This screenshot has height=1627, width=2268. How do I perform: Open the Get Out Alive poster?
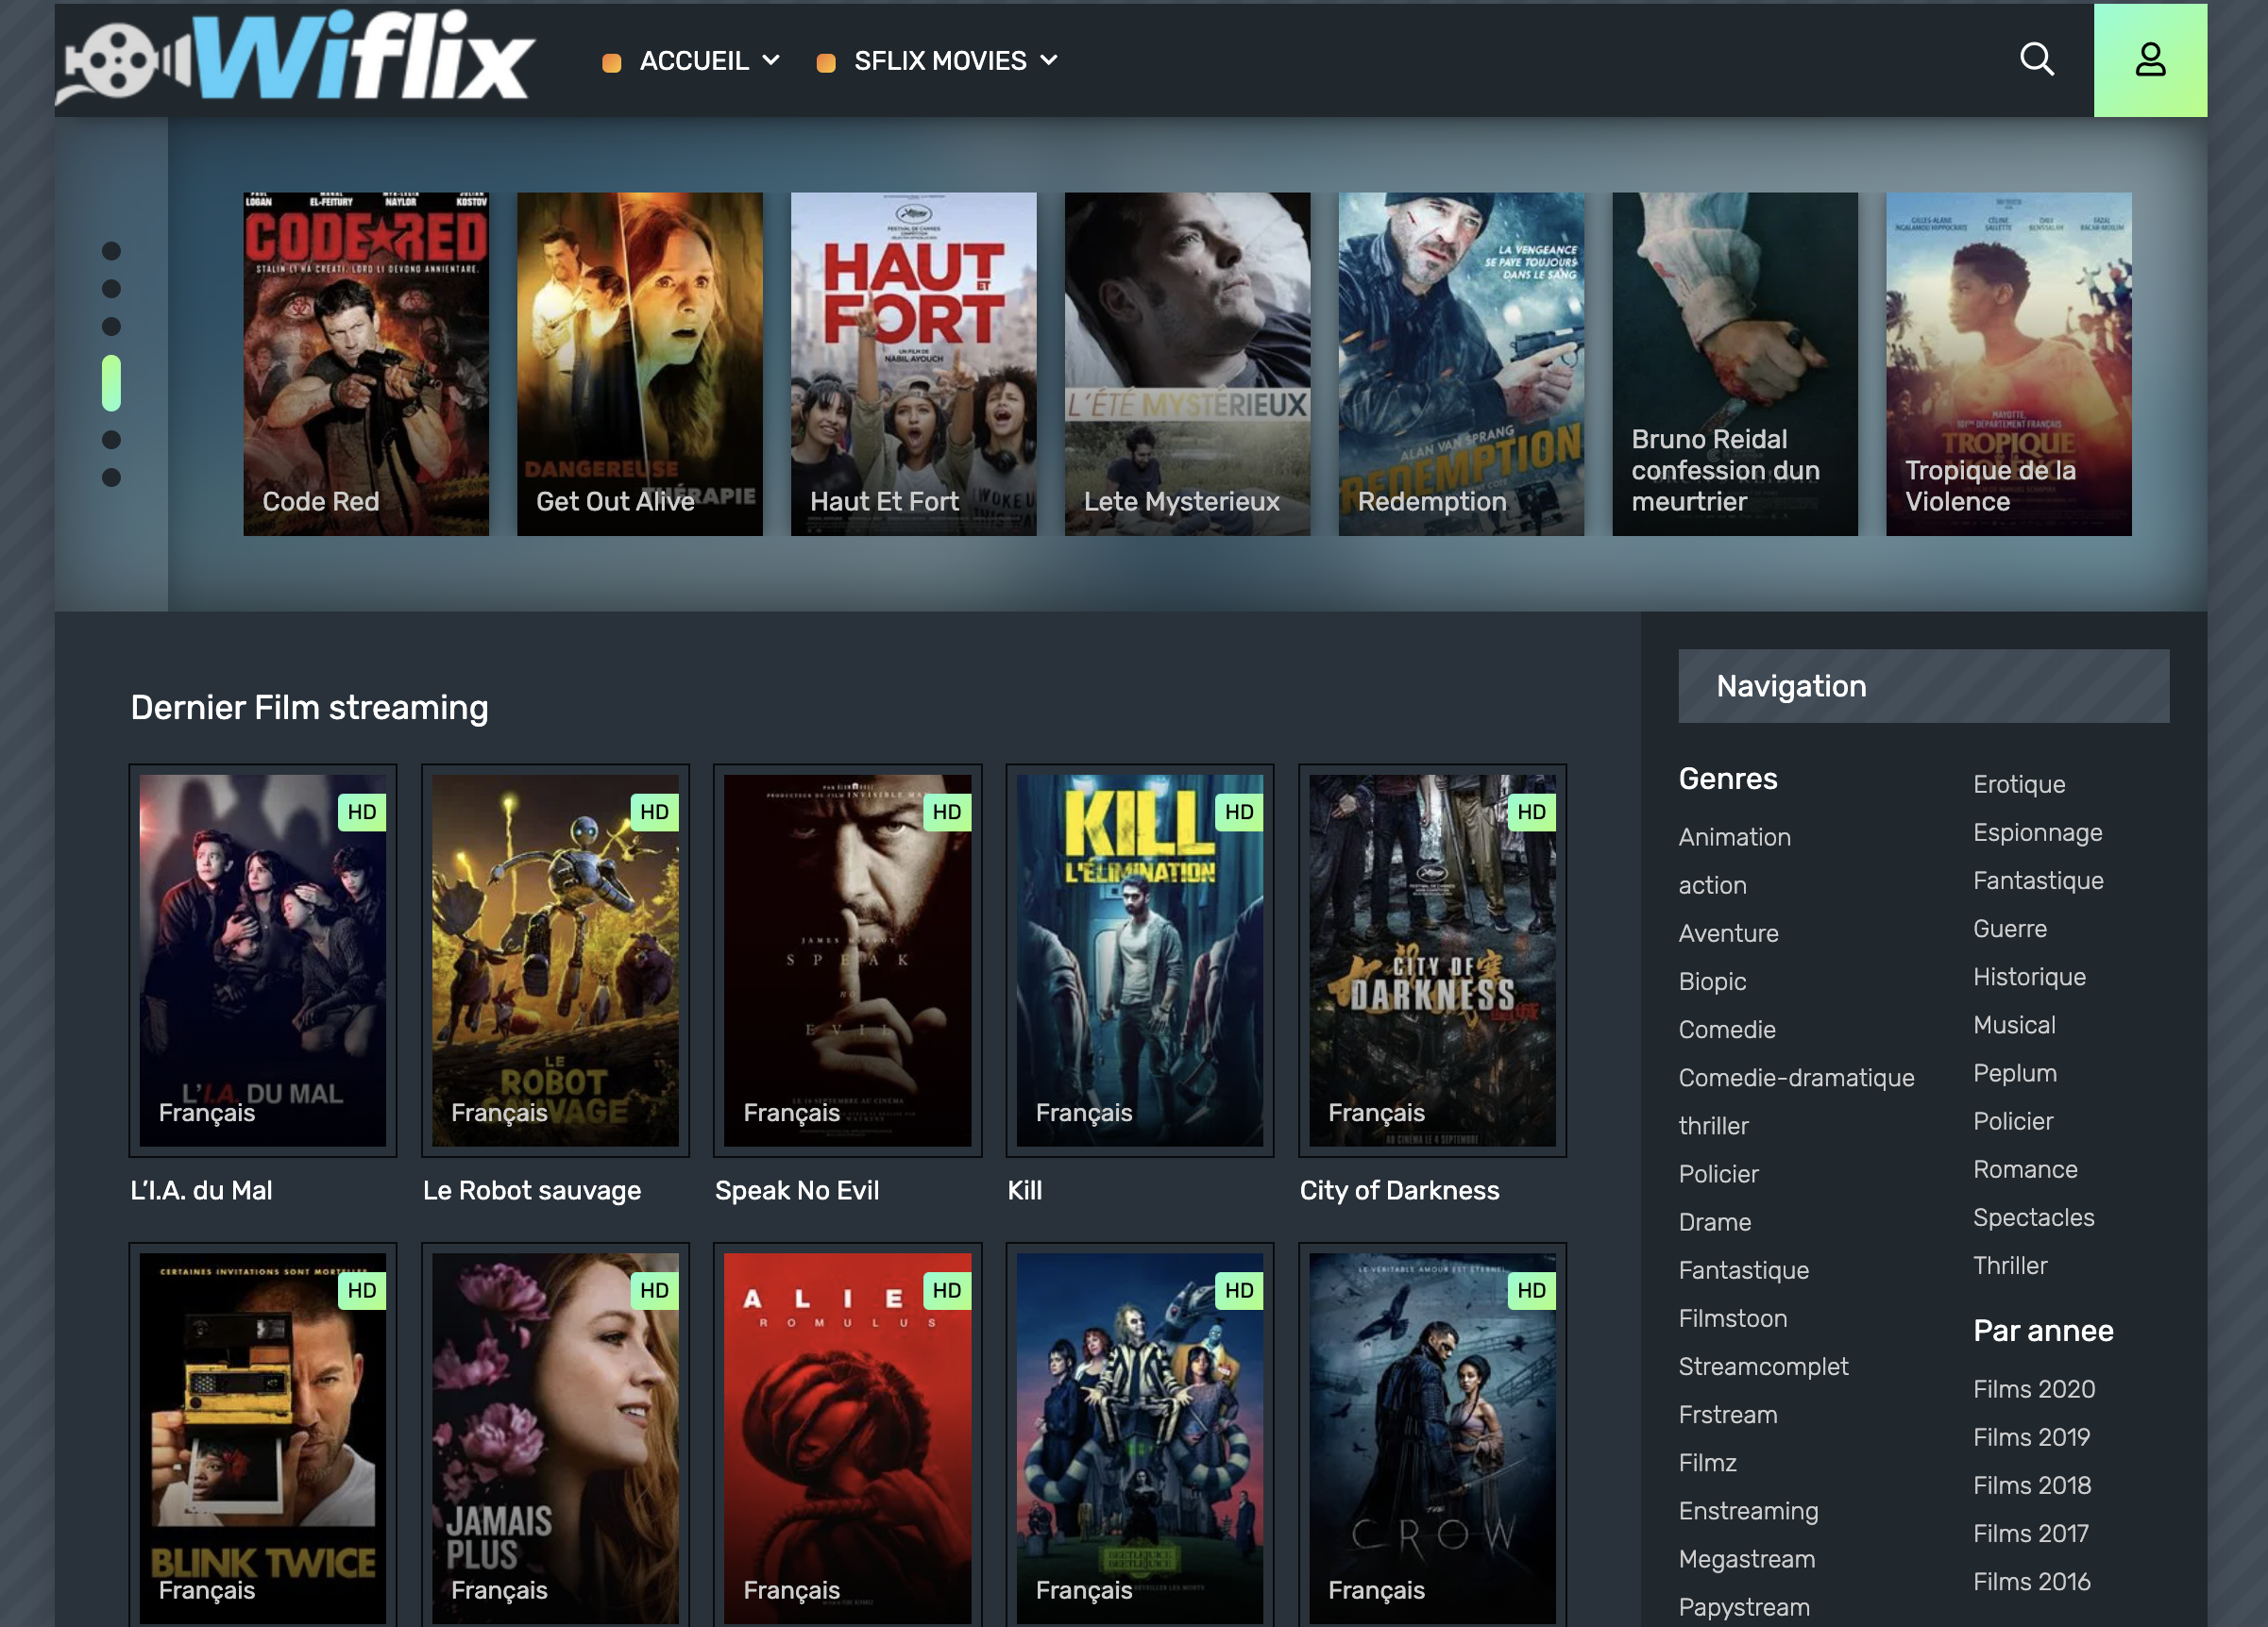[x=640, y=363]
